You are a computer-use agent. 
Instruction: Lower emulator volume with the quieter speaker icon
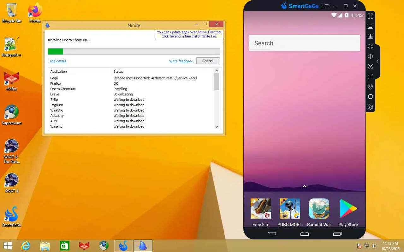371,56
